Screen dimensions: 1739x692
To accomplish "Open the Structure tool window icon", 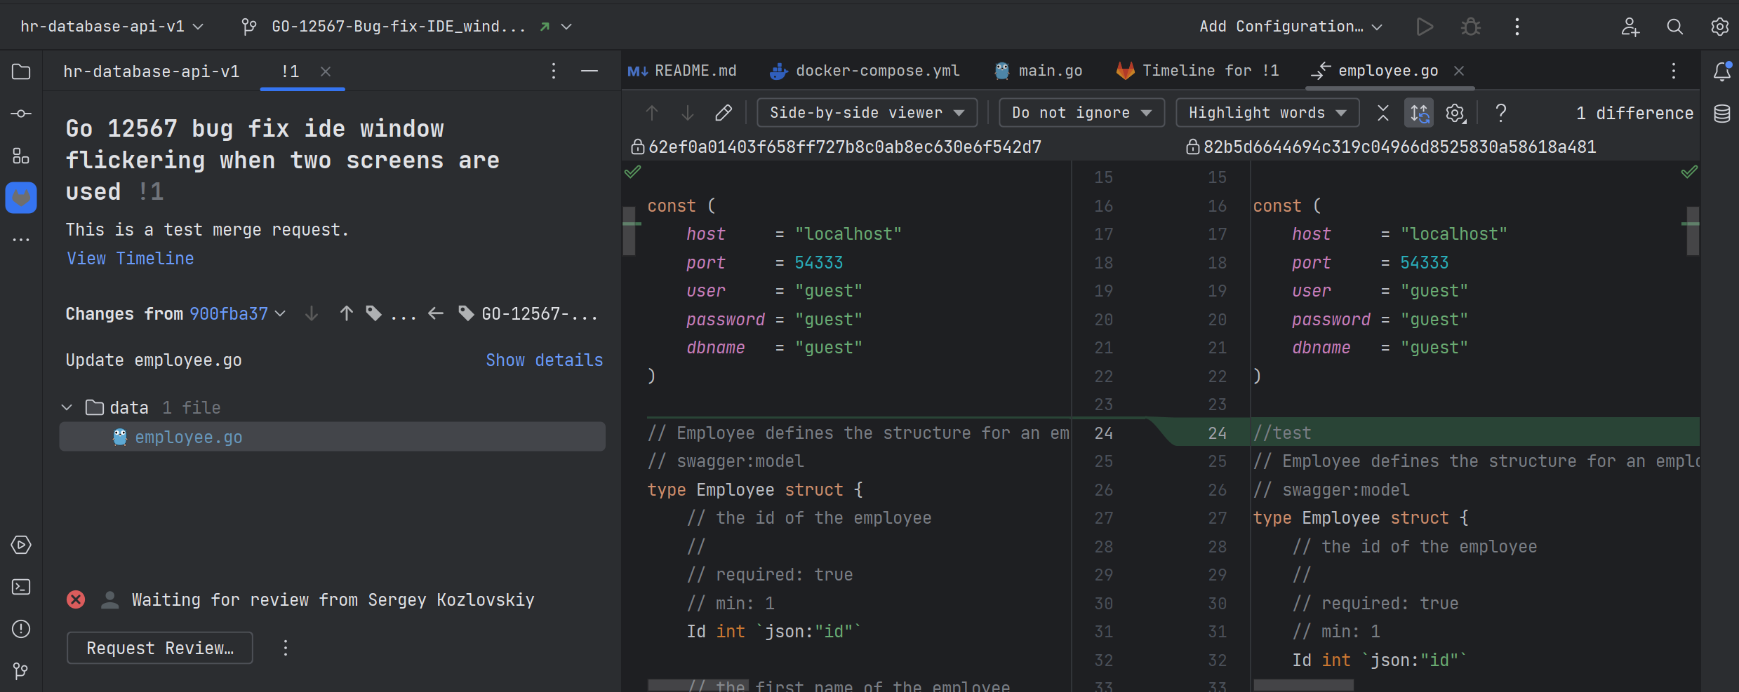I will (x=21, y=156).
